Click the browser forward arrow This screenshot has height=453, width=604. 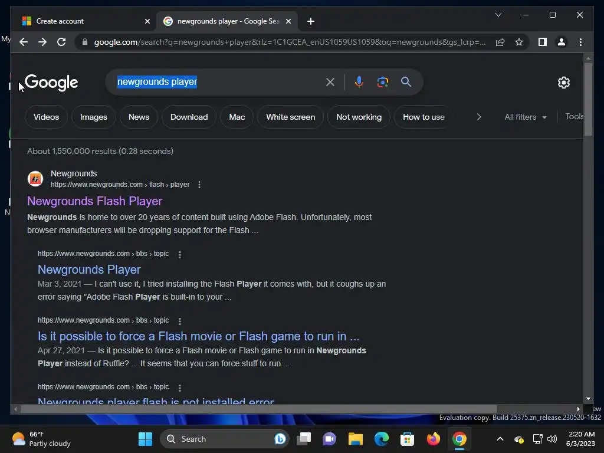[42, 42]
